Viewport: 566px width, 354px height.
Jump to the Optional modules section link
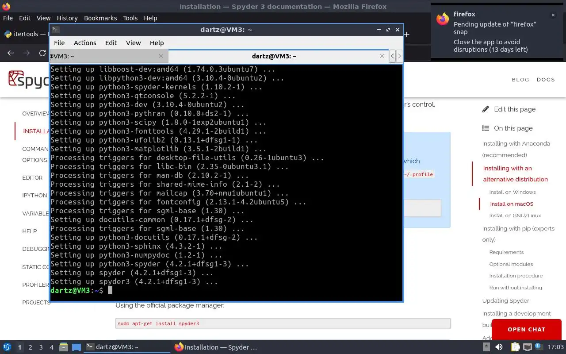click(x=511, y=264)
